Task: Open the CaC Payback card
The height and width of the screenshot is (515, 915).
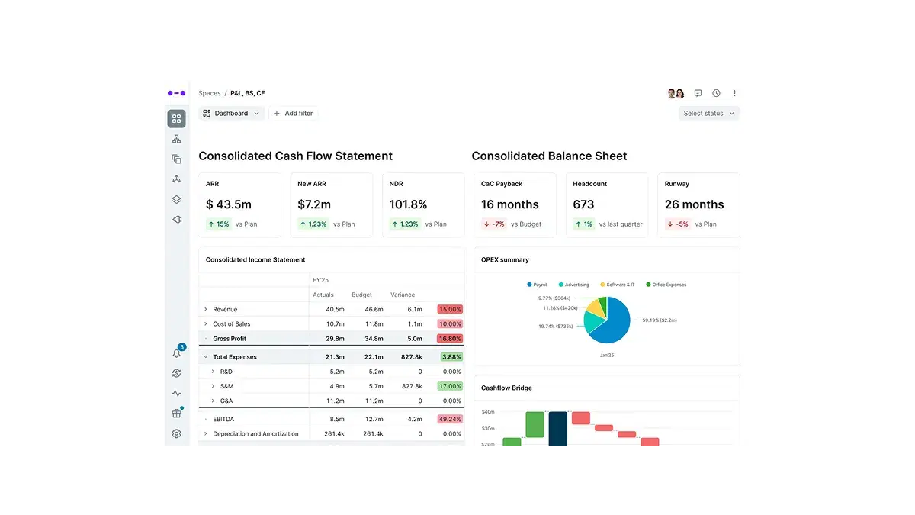Action: pyautogui.click(x=515, y=204)
